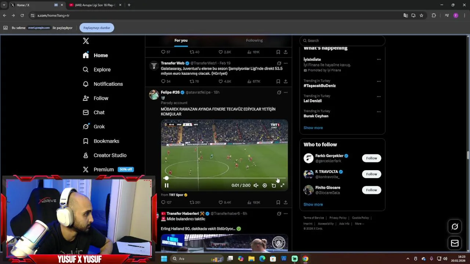The width and height of the screenshot is (470, 264).
Task: Open the Grok icon on Felipe #26 post
Action: 279,92
